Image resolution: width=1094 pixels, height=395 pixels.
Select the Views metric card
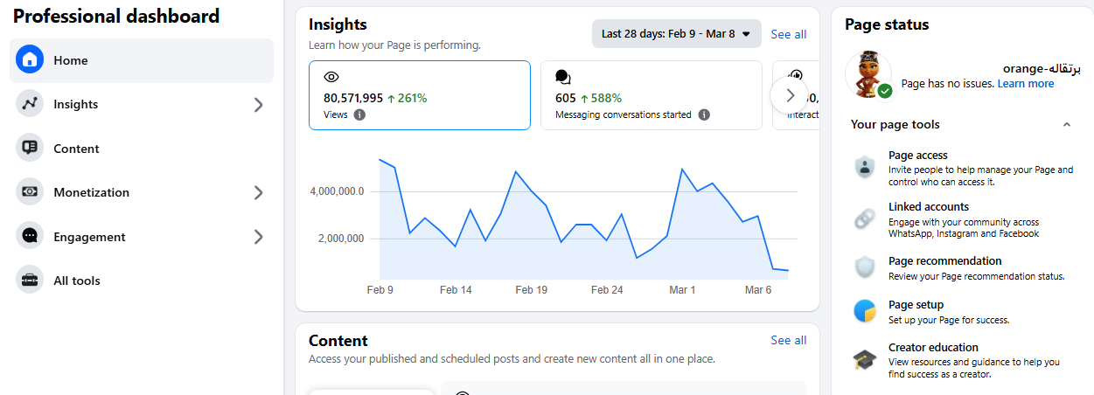(x=419, y=95)
